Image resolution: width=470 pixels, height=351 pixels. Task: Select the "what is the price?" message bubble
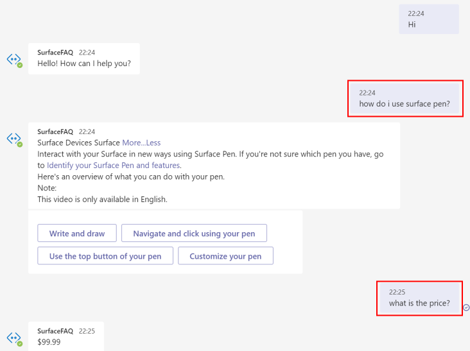[x=419, y=304]
